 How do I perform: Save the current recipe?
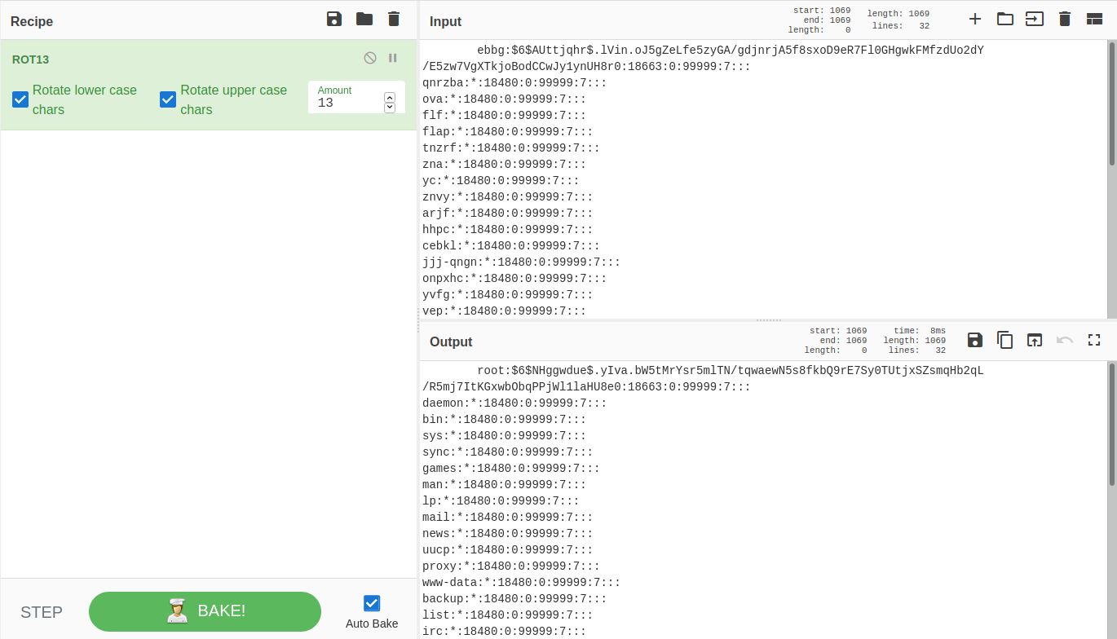[333, 20]
